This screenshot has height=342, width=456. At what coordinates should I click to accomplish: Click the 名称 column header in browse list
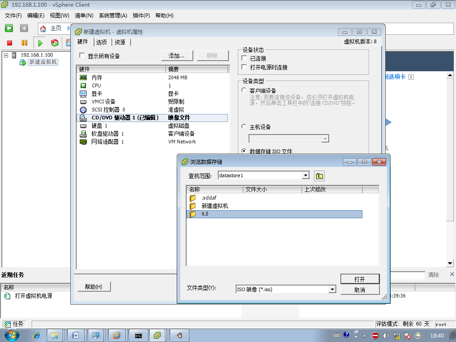point(215,189)
